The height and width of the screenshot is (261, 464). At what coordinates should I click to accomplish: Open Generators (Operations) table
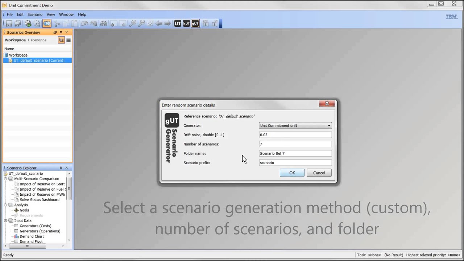pyautogui.click(x=40, y=231)
